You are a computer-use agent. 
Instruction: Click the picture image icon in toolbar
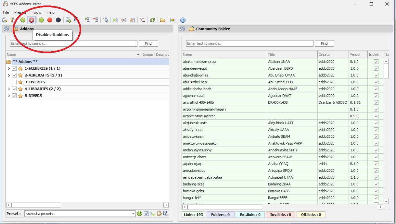tap(172, 20)
